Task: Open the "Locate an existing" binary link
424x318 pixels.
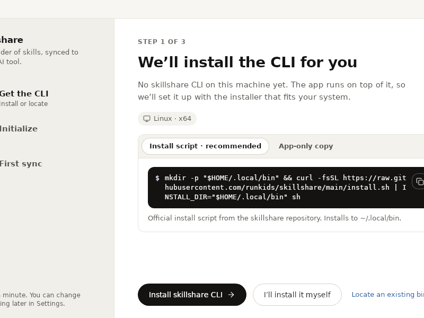Action: pyautogui.click(x=388, y=295)
